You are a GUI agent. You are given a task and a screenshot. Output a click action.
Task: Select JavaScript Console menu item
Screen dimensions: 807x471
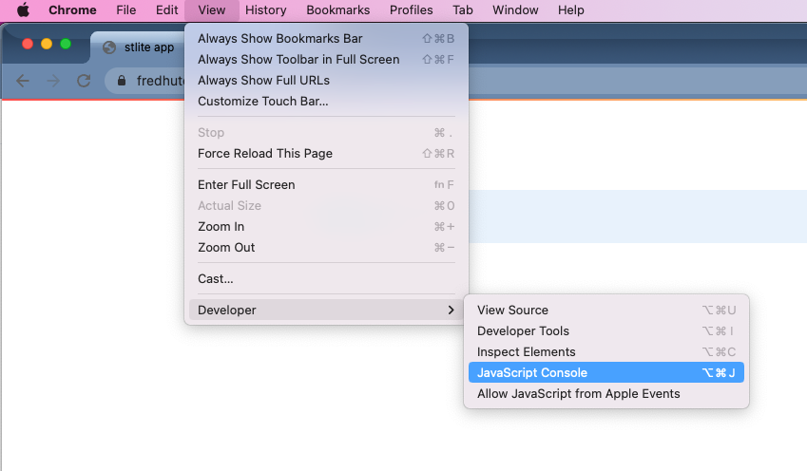(x=532, y=373)
